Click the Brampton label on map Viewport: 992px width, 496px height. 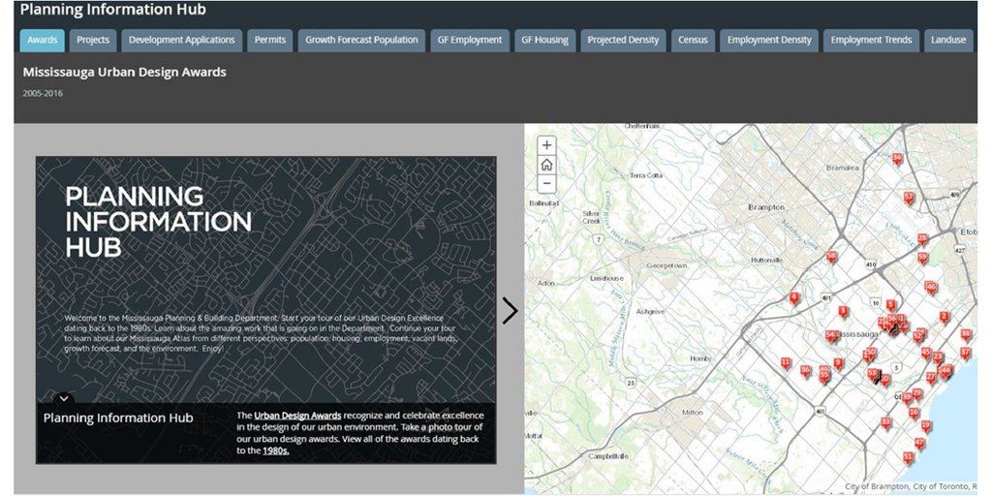766,207
